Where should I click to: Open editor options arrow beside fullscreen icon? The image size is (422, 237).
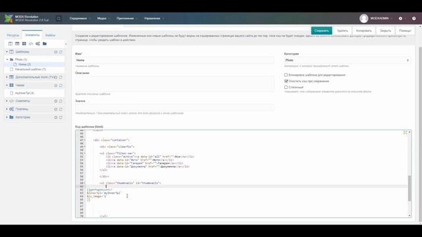point(409,132)
